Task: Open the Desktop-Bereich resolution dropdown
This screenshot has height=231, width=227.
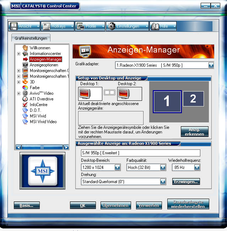Action: coord(118,167)
